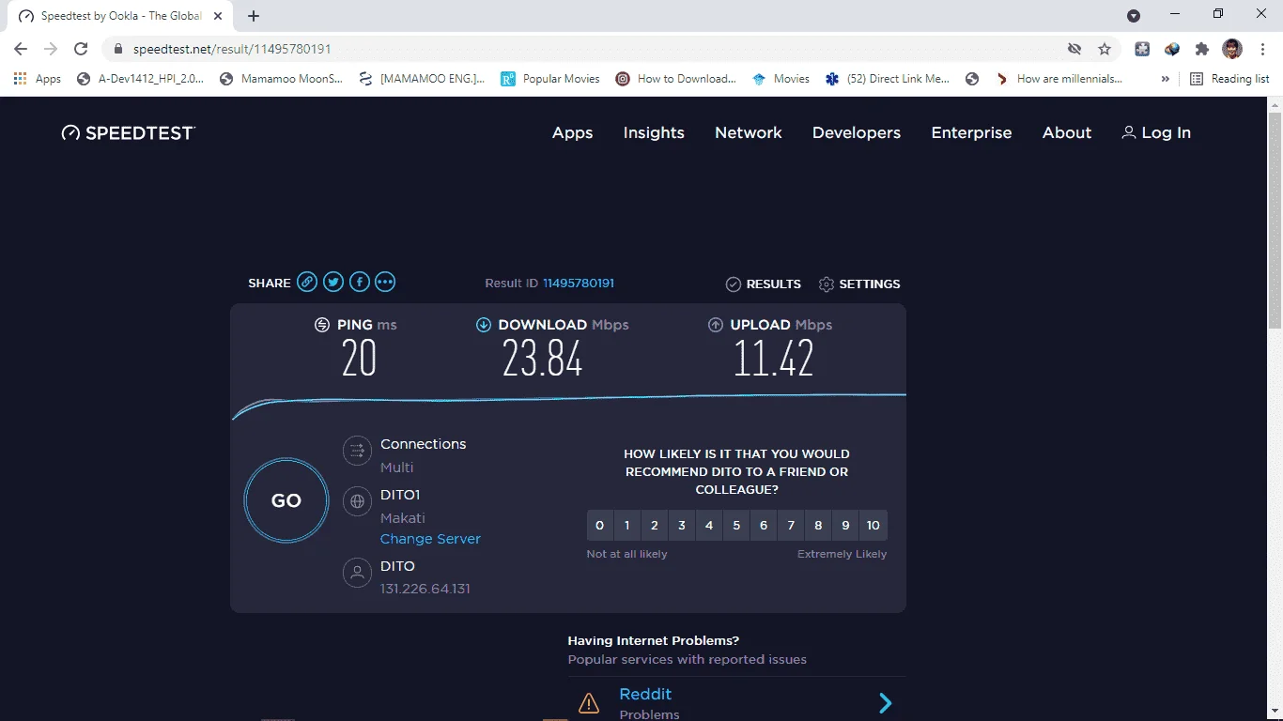Share result on Facebook
The width and height of the screenshot is (1283, 721).
(x=359, y=282)
